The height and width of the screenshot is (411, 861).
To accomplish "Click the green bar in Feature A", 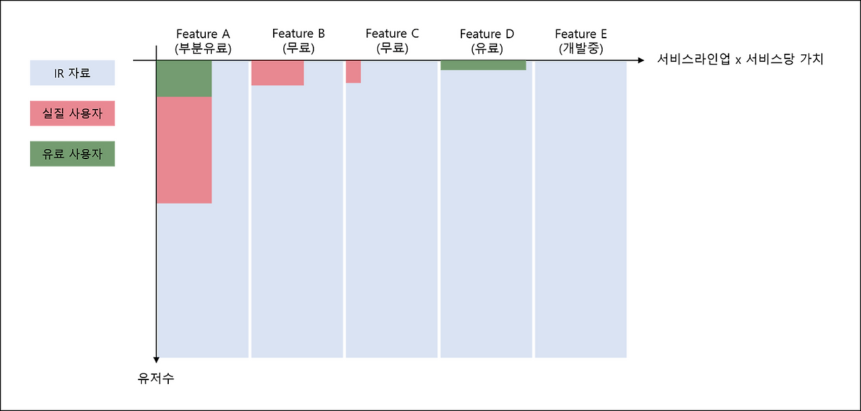I will 184,79.
